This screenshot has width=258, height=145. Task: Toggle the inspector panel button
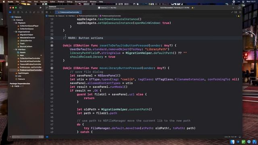click(x=239, y=8)
